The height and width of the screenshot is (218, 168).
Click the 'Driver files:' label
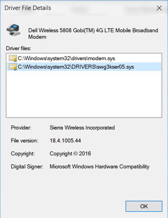pos(19,48)
